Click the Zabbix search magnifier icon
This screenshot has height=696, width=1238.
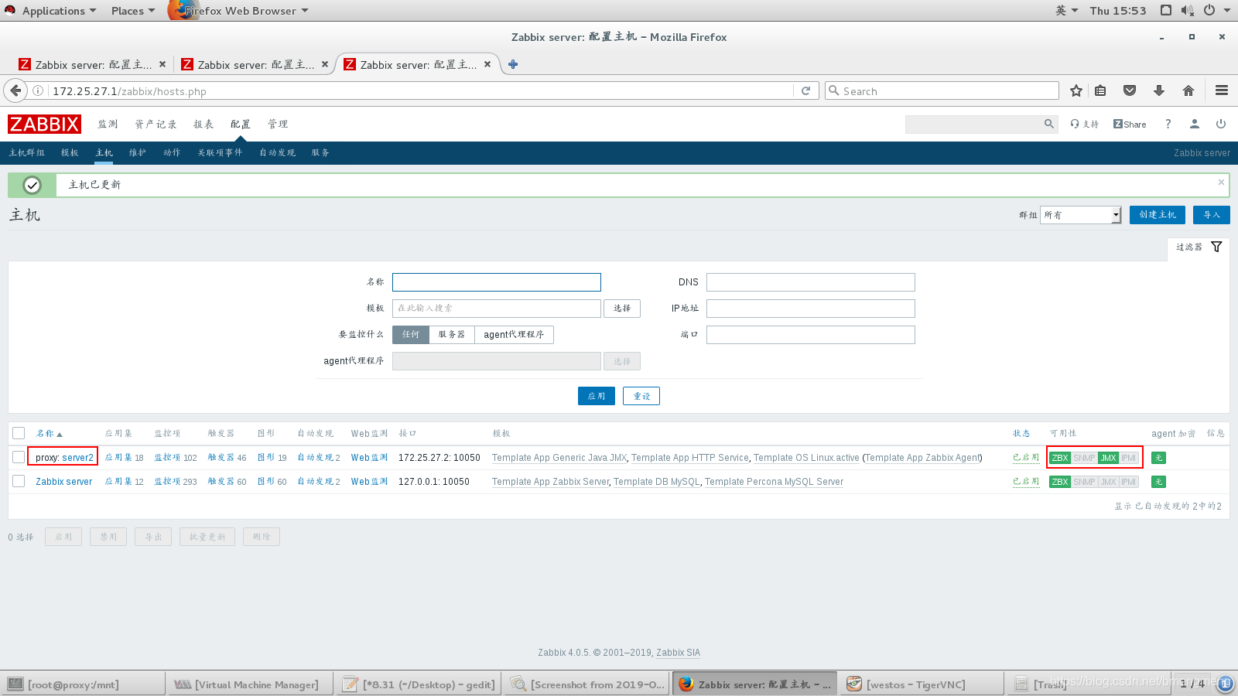click(x=1049, y=124)
